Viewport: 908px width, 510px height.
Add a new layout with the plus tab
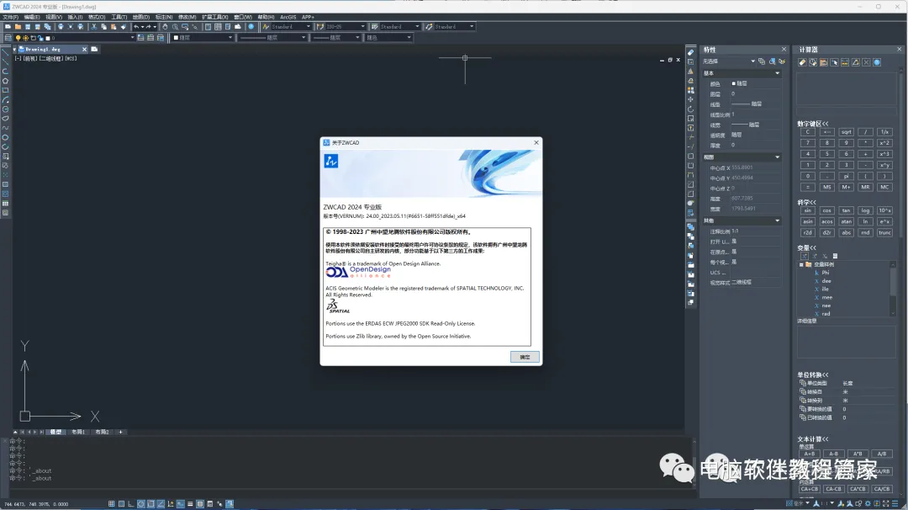click(x=120, y=432)
